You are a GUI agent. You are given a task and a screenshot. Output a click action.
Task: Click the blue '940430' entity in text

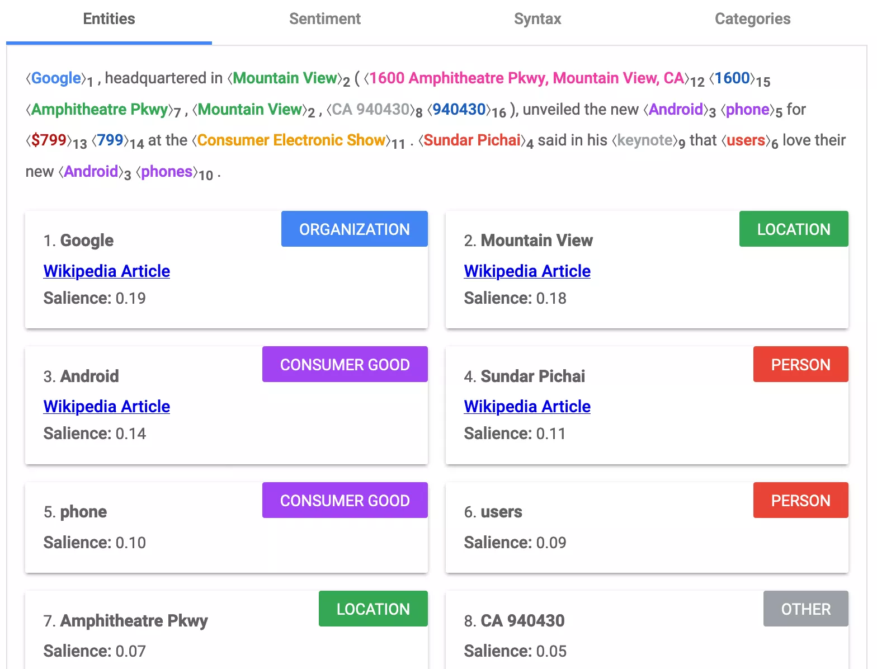[x=459, y=109]
